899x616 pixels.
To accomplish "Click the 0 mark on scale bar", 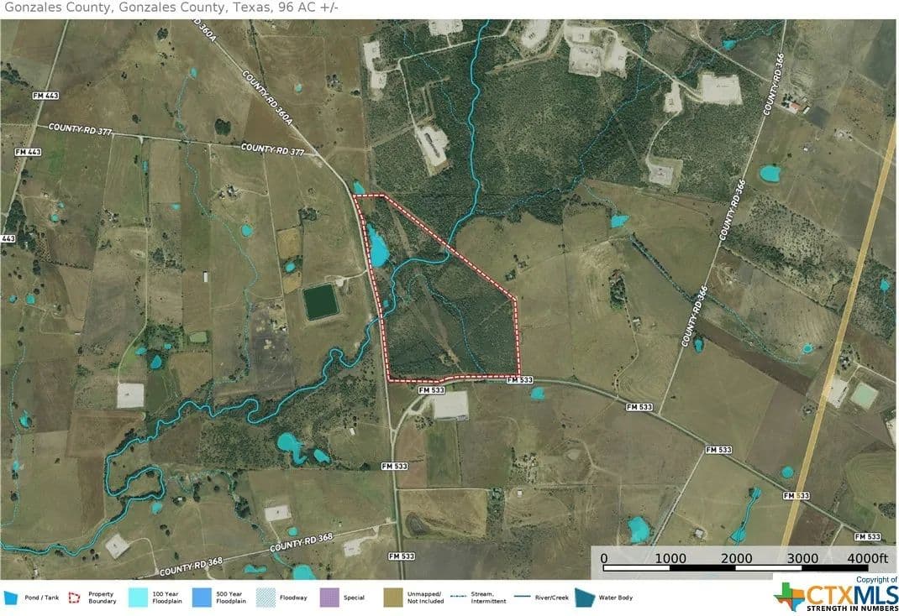I will 604,559.
